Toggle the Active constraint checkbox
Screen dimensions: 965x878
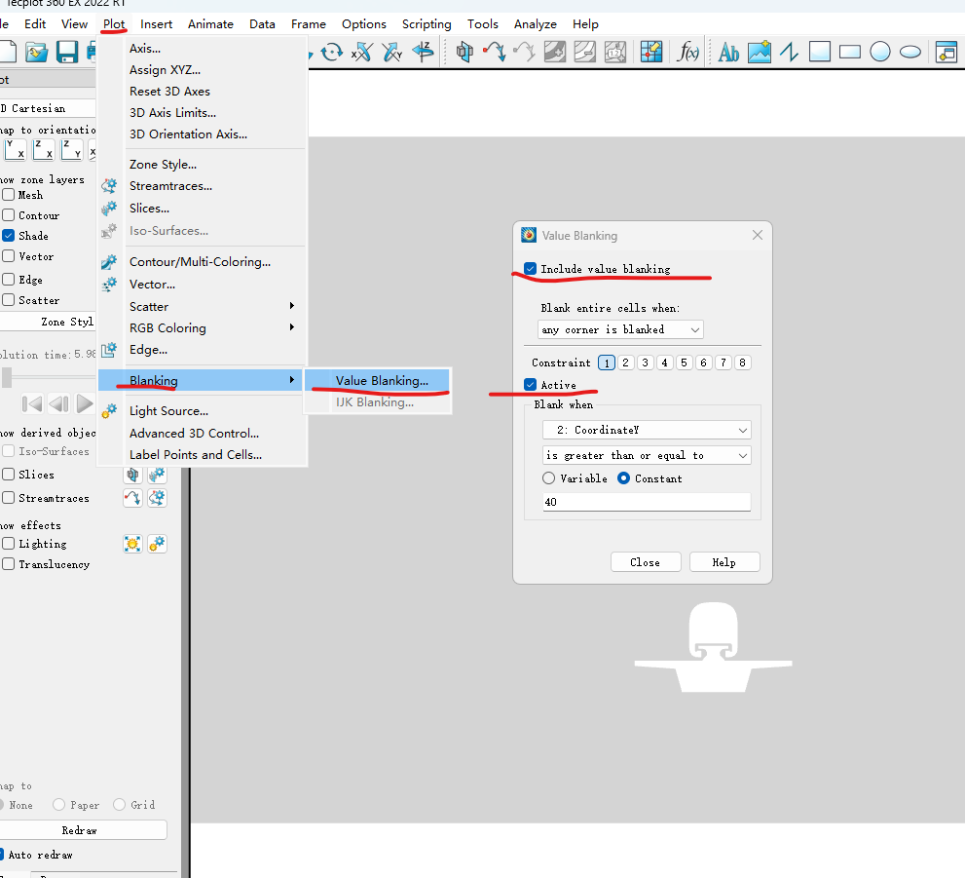pos(530,385)
